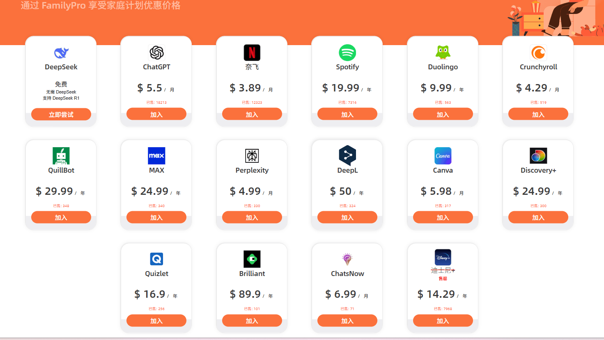Click the Spotify green logo icon
604x340 pixels.
point(347,52)
